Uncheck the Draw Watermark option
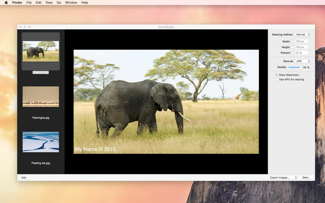 tap(277, 75)
